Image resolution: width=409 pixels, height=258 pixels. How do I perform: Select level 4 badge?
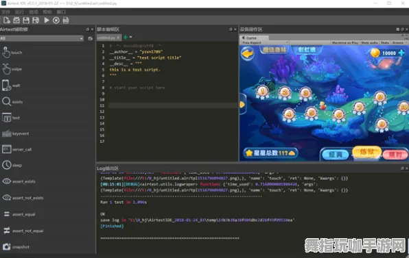289,115
